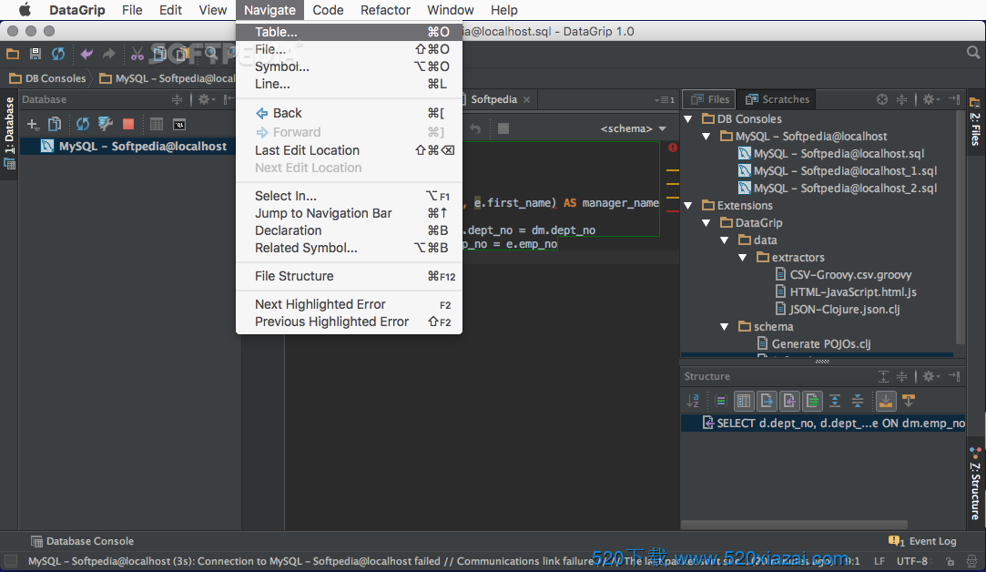Click the Z: Structure side tool window button
This screenshot has height=572, width=986.
975,484
